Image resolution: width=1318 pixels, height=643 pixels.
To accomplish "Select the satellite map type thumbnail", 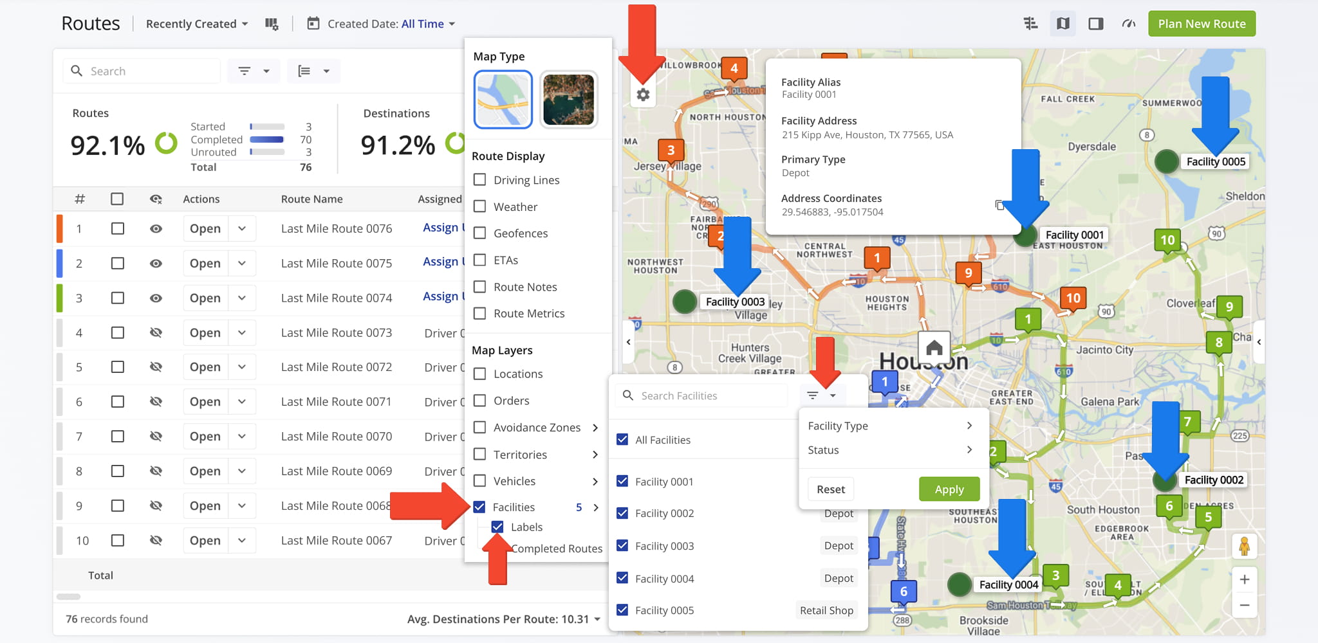I will (x=568, y=100).
